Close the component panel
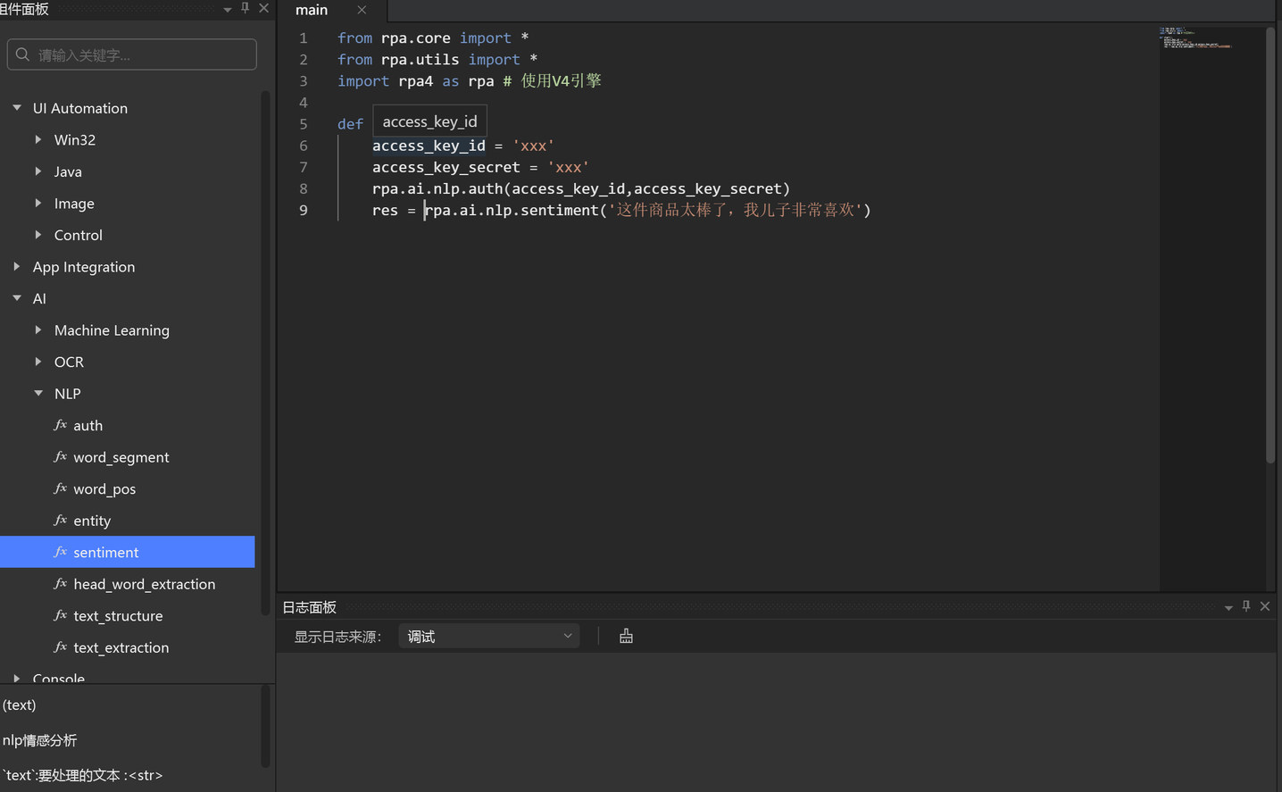Image resolution: width=1282 pixels, height=792 pixels. [263, 8]
